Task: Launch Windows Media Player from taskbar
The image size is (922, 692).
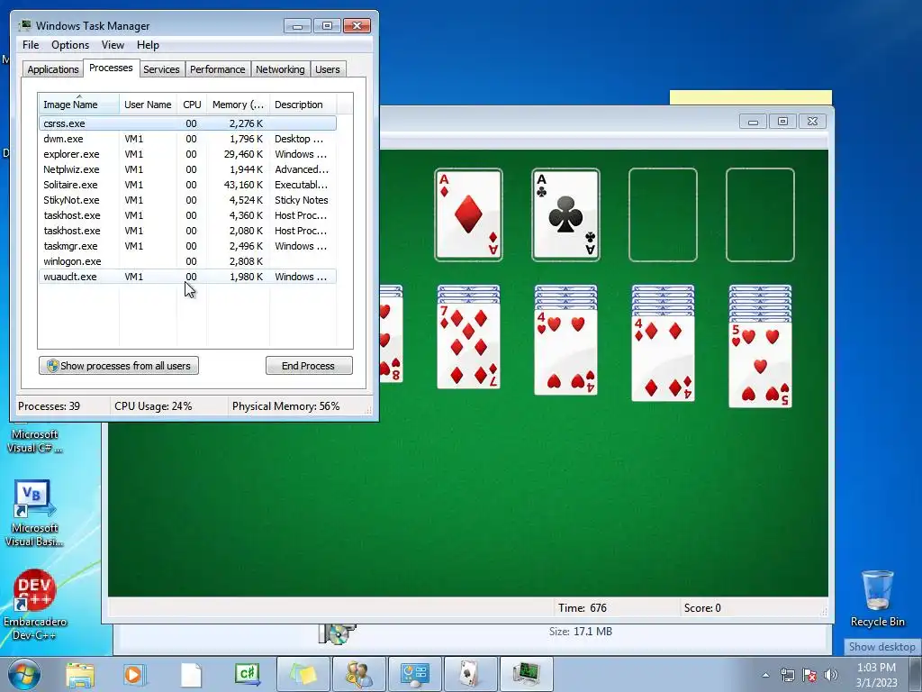Action: [134, 674]
